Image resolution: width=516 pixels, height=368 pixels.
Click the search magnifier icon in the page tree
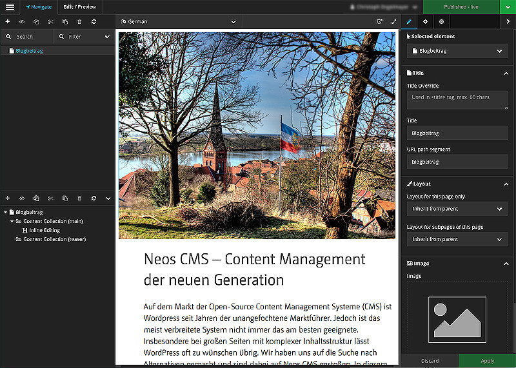[x=8, y=37]
